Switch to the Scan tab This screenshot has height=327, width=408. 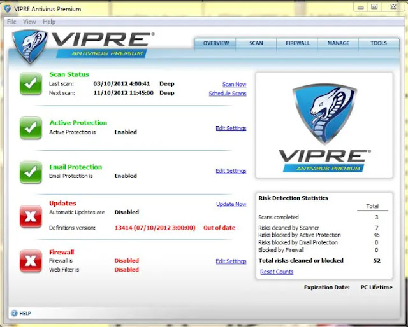point(256,43)
